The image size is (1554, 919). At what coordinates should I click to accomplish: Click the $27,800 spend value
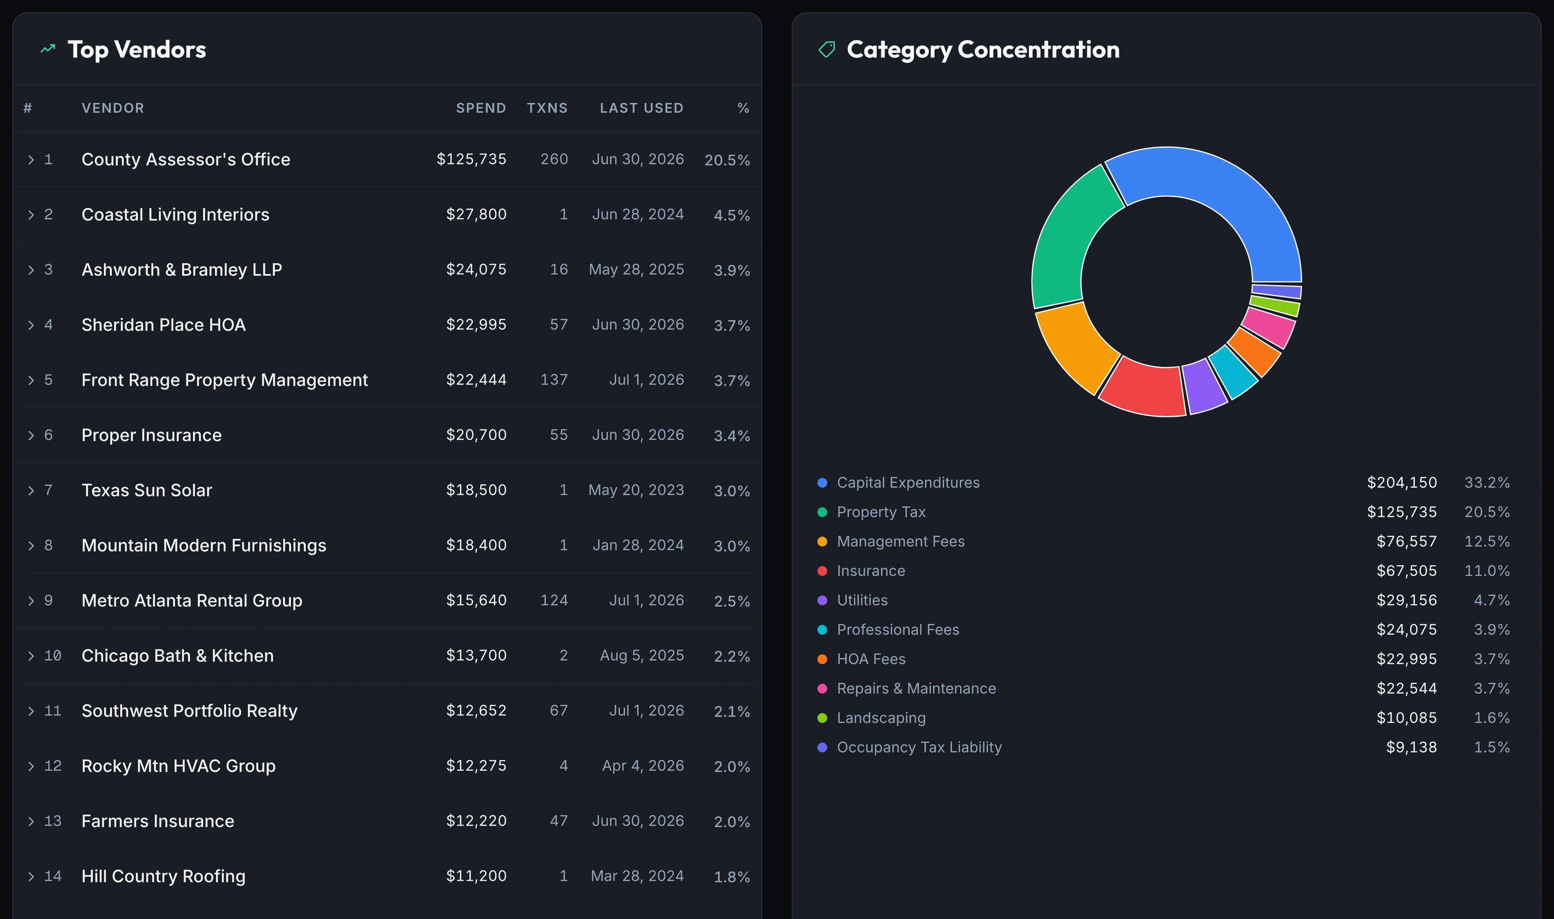pyautogui.click(x=476, y=215)
